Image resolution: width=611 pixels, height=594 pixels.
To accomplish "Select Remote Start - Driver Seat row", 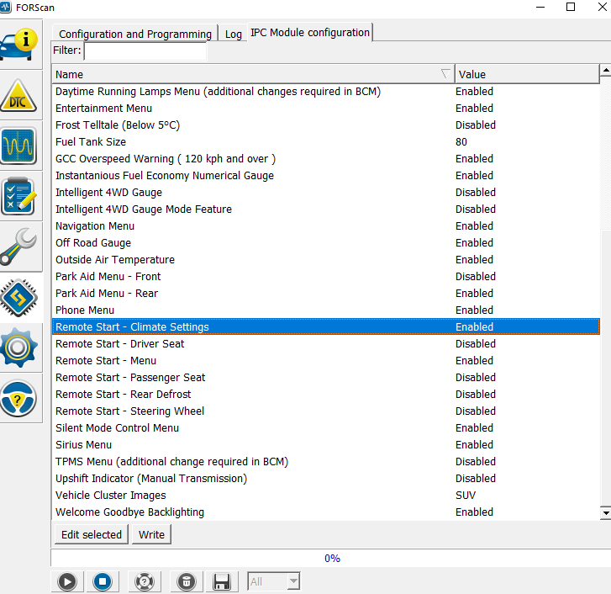I will [x=326, y=343].
